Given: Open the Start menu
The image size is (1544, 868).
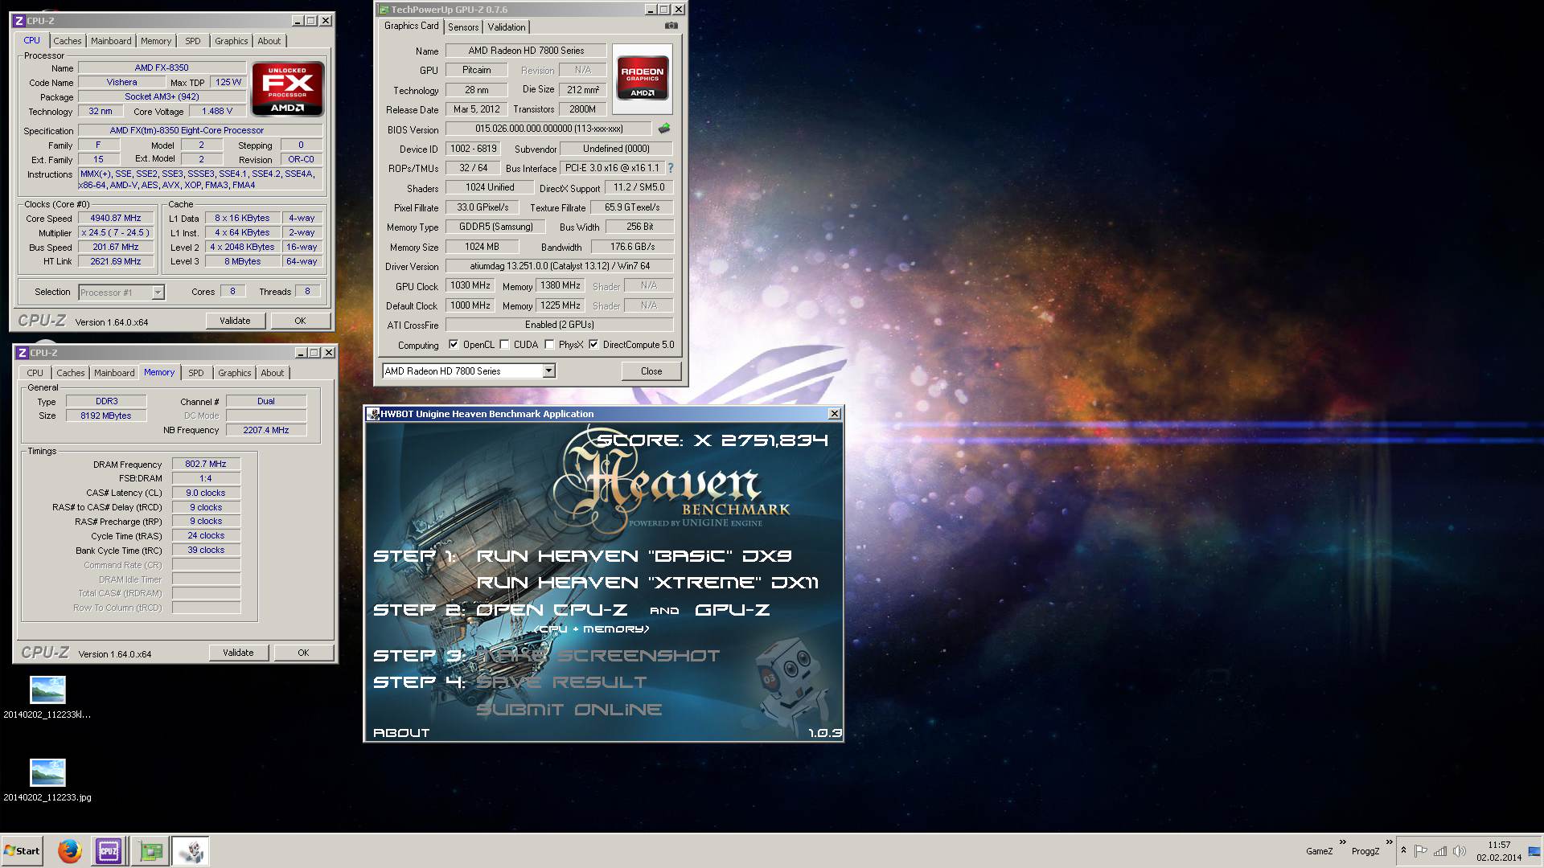Looking at the screenshot, I should coord(22,851).
